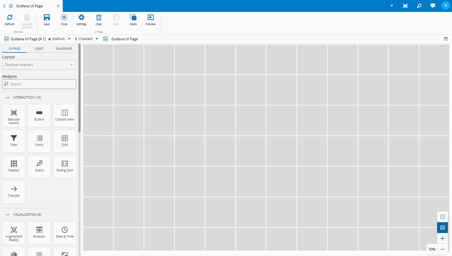Preview the UI page
The height and width of the screenshot is (256, 452).
click(151, 20)
